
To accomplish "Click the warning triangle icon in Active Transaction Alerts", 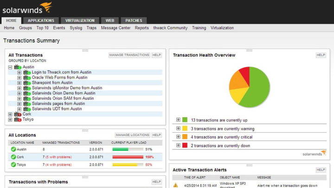I will (x=175, y=185).
